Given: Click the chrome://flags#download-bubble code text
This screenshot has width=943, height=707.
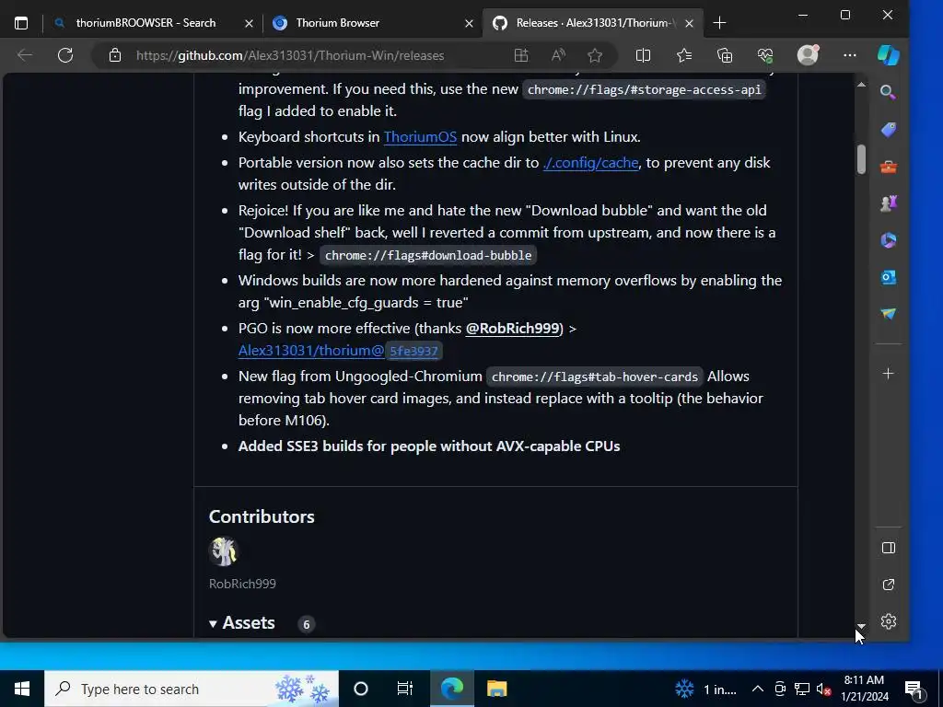Looking at the screenshot, I should 428,256.
